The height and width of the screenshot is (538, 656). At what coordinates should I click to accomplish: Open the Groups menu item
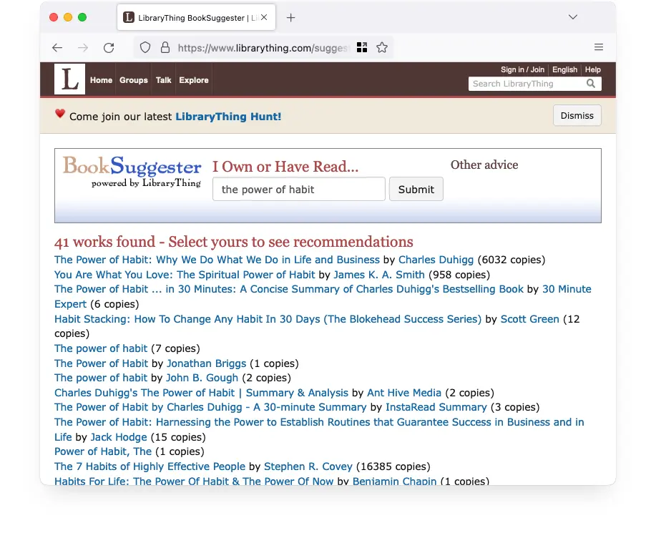tap(134, 80)
